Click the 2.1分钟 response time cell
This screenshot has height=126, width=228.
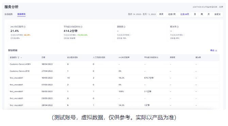(148, 91)
